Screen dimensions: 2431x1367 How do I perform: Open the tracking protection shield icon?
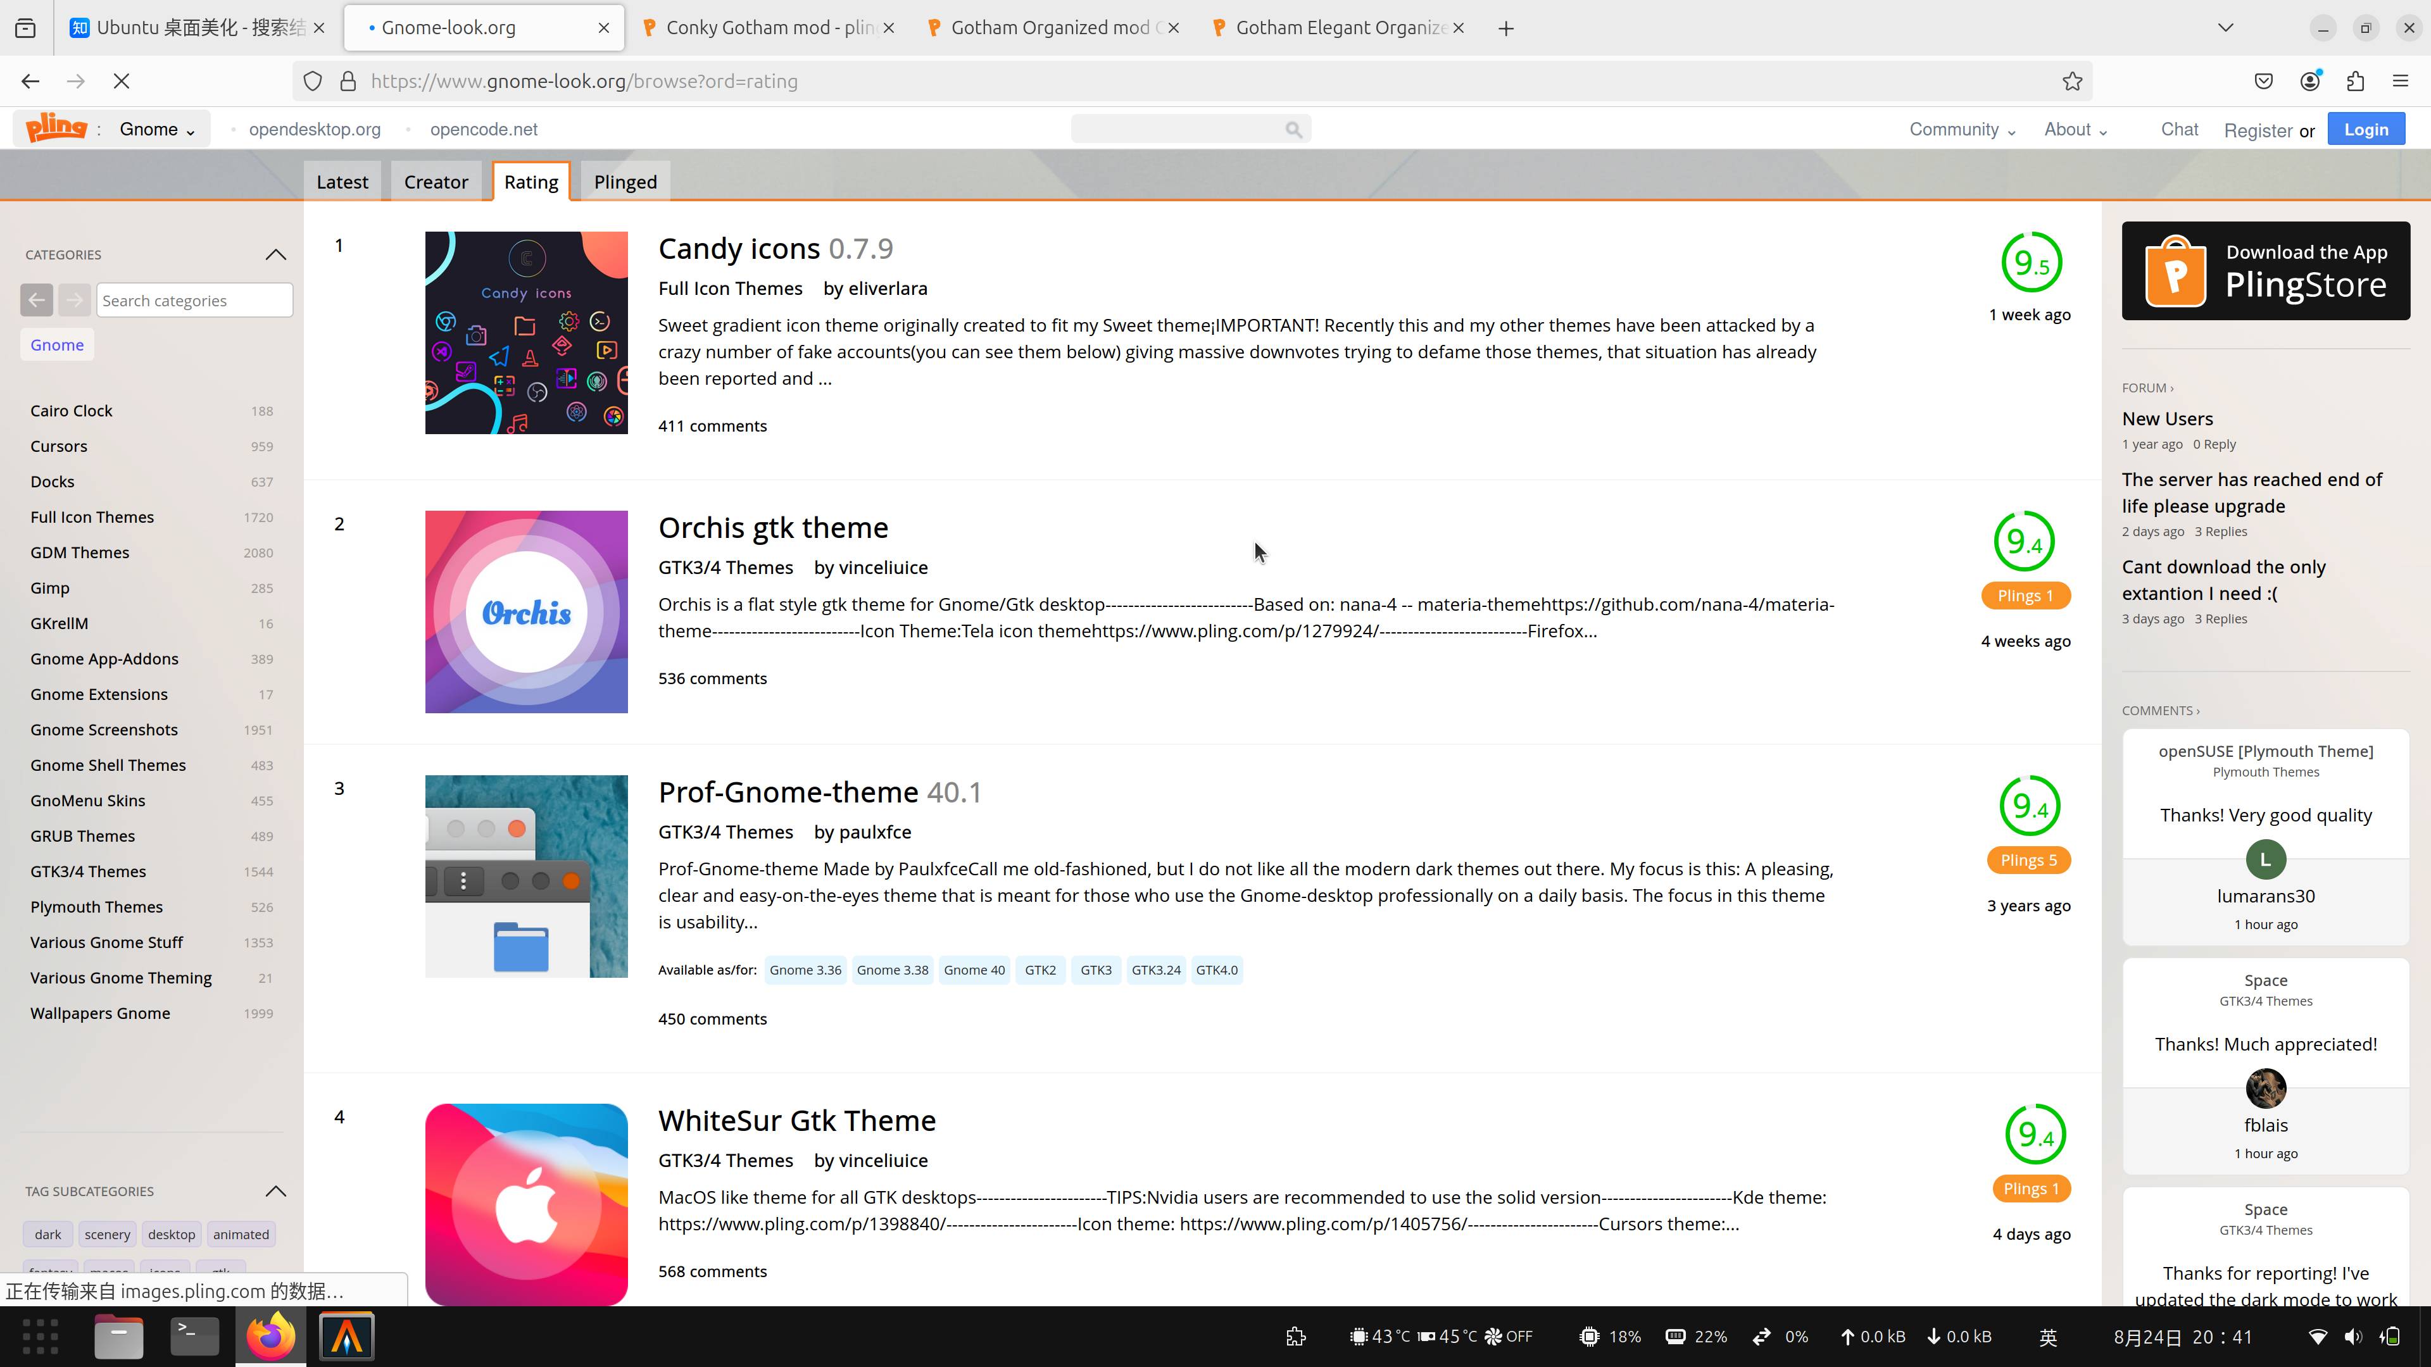pos(312,81)
